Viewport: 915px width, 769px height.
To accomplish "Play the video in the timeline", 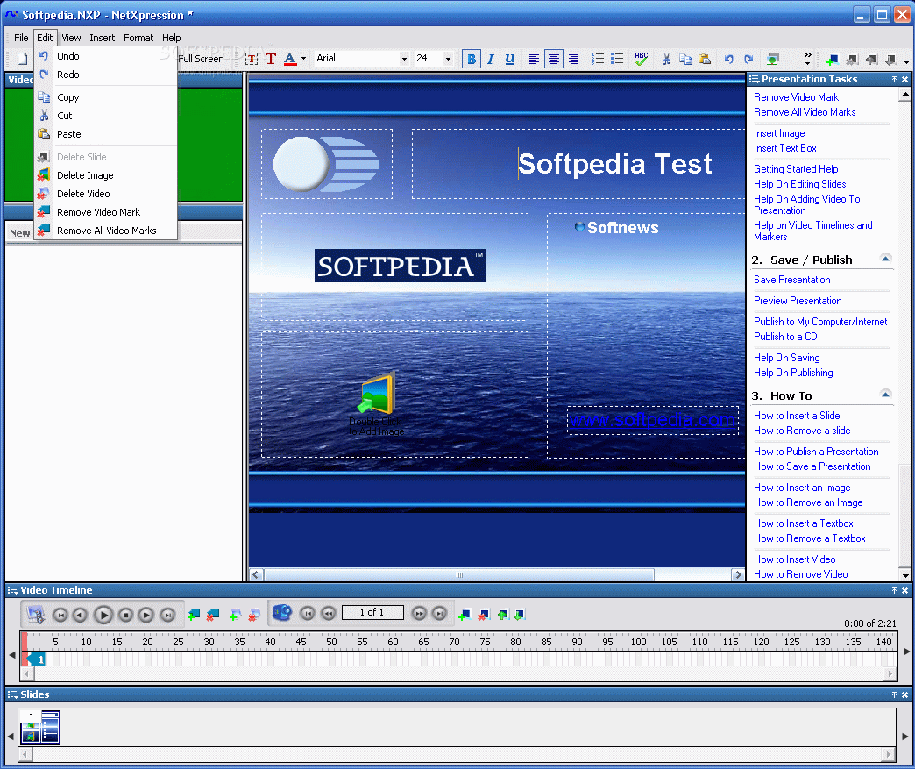I will (x=103, y=615).
